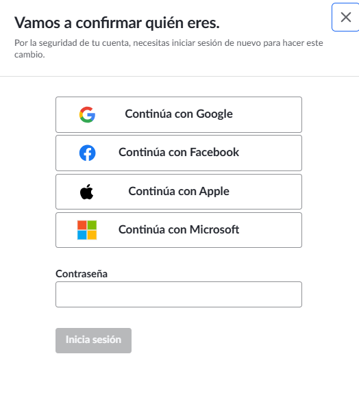The image size is (359, 393).
Task: Submit with the 'Inicia sesión' button
Action: pyautogui.click(x=94, y=340)
